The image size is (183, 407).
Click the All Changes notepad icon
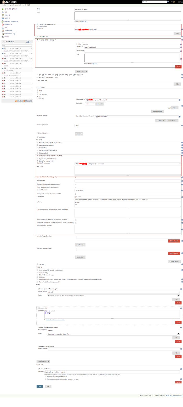(x=3, y=31)
